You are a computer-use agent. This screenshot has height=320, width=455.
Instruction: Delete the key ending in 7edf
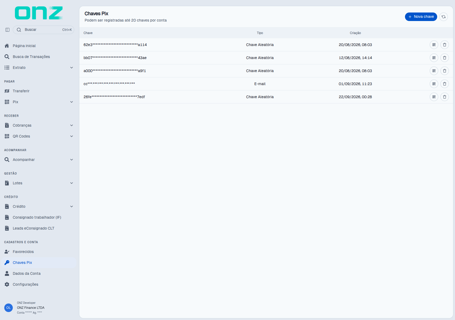[x=445, y=97]
